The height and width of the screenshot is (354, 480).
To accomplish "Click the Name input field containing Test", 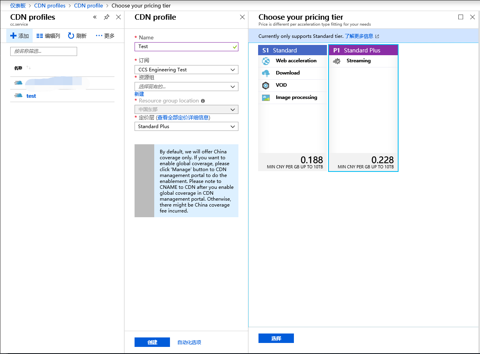I will tap(186, 47).
